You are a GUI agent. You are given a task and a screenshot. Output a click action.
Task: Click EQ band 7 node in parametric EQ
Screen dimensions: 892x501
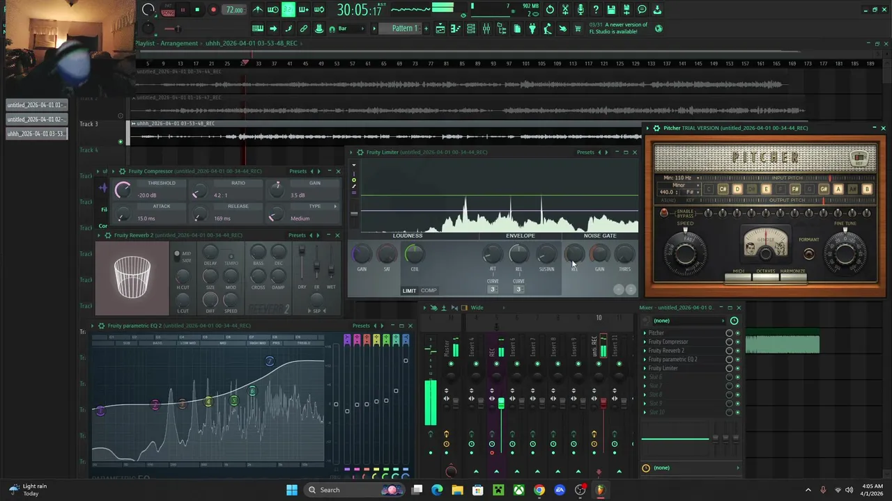[270, 360]
